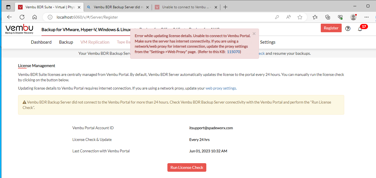Open the web proxy settings link
This screenshot has width=376, height=178.
pyautogui.click(x=221, y=88)
